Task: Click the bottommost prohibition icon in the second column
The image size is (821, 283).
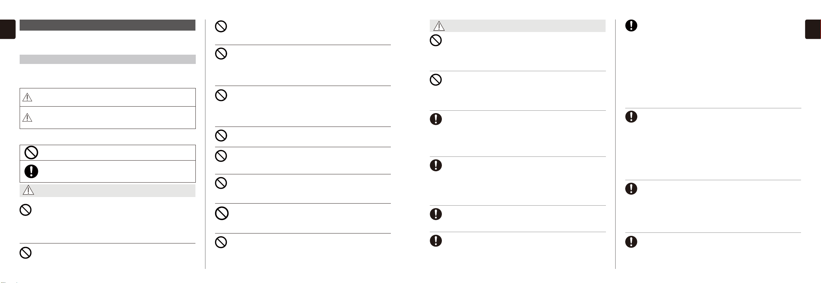Action: 221,242
